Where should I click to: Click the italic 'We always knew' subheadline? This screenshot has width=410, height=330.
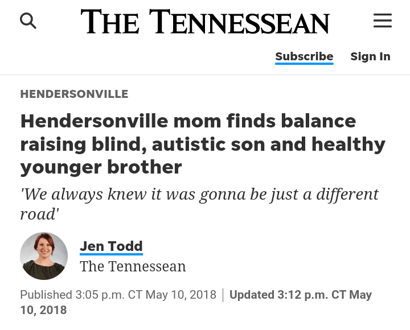click(x=199, y=194)
